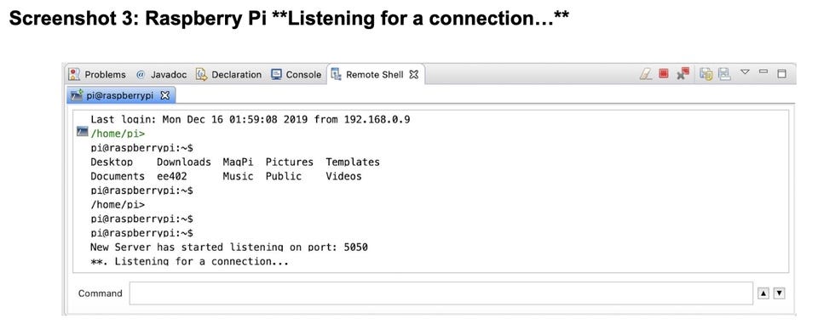Click the 'New Server has started listening' line
This screenshot has height=336, width=818.
coord(229,247)
